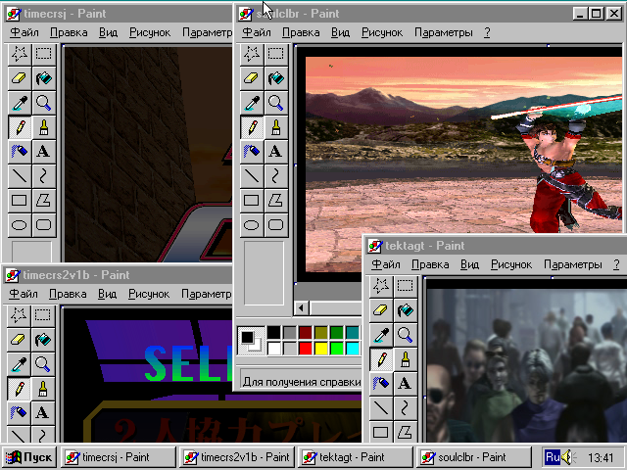Click the Ru keyboard language indicator
The height and width of the screenshot is (470, 627).
(553, 457)
